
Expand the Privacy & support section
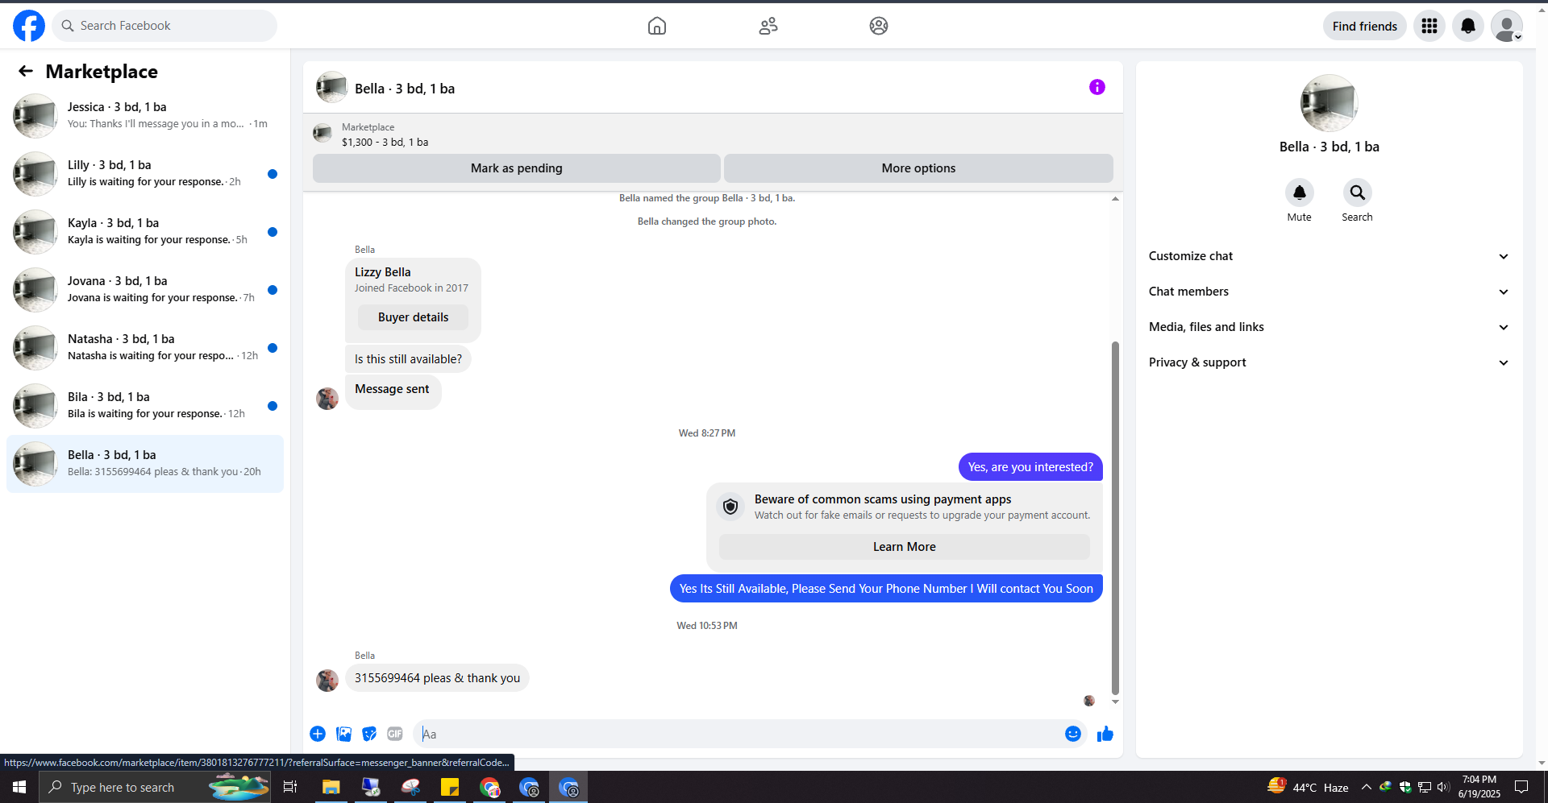[x=1329, y=362]
